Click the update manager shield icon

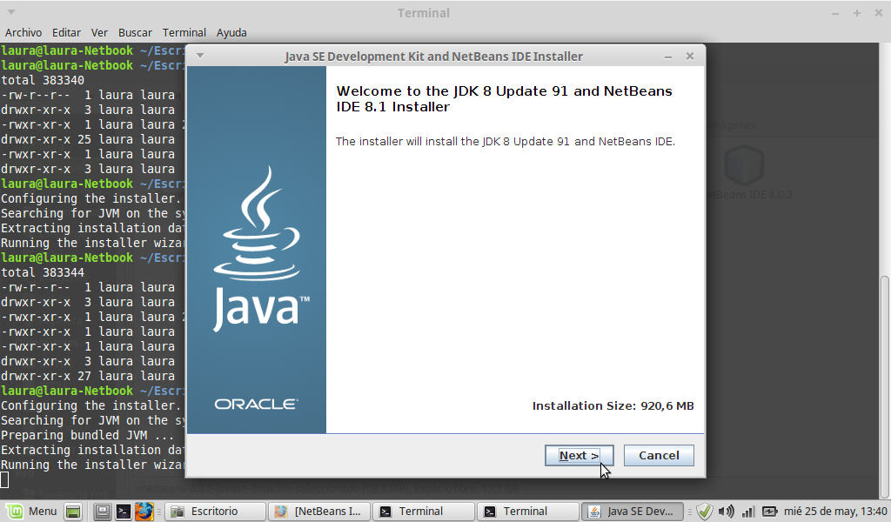pos(705,512)
